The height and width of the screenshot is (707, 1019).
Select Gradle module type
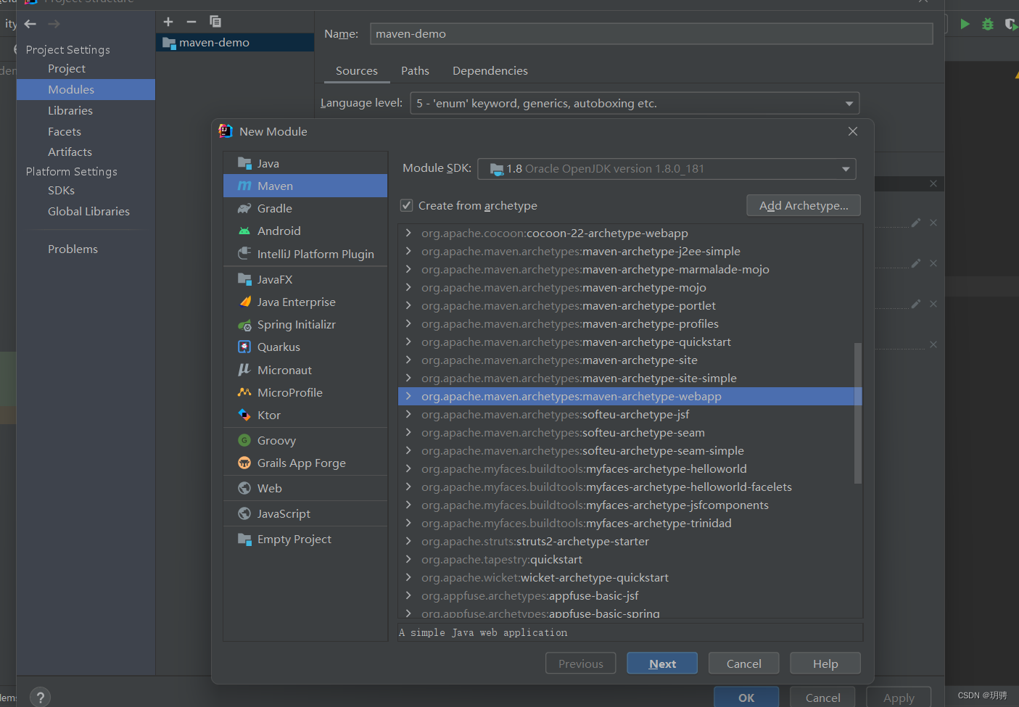pos(305,208)
